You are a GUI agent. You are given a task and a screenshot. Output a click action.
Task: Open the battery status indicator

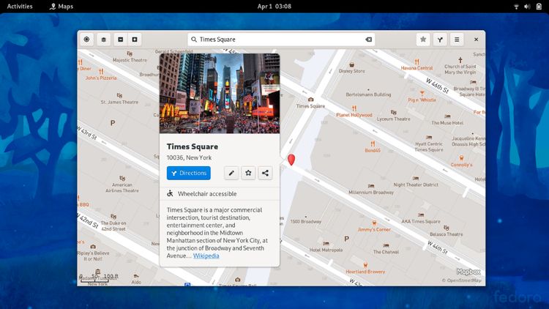(539, 7)
